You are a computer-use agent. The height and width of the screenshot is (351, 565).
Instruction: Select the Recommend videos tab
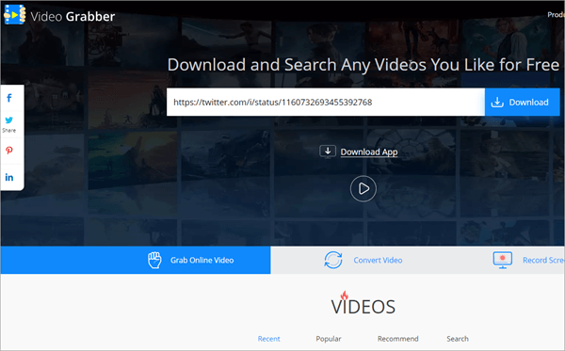pyautogui.click(x=397, y=339)
